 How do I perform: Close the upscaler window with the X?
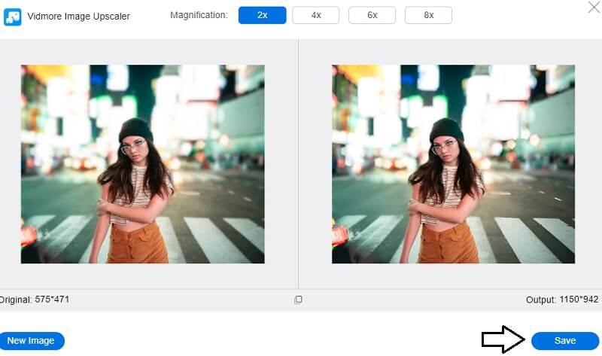pos(593,8)
